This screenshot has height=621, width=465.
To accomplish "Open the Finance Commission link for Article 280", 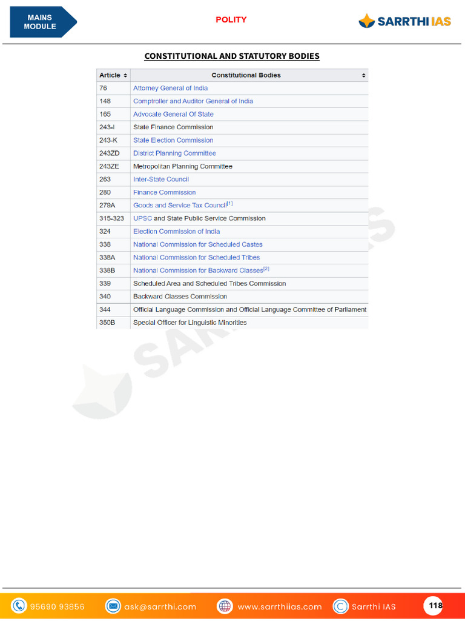I will pos(165,192).
